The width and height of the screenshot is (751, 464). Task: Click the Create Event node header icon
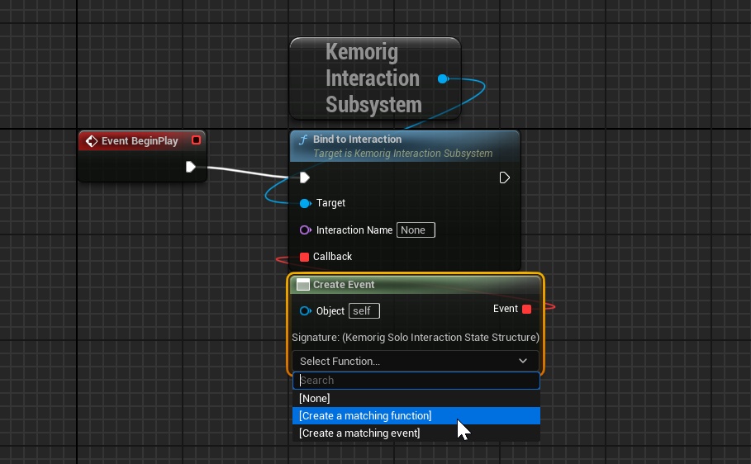click(303, 285)
